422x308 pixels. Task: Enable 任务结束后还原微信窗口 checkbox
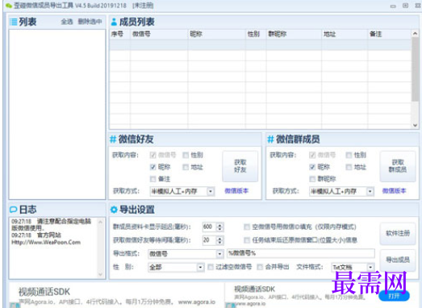point(247,240)
